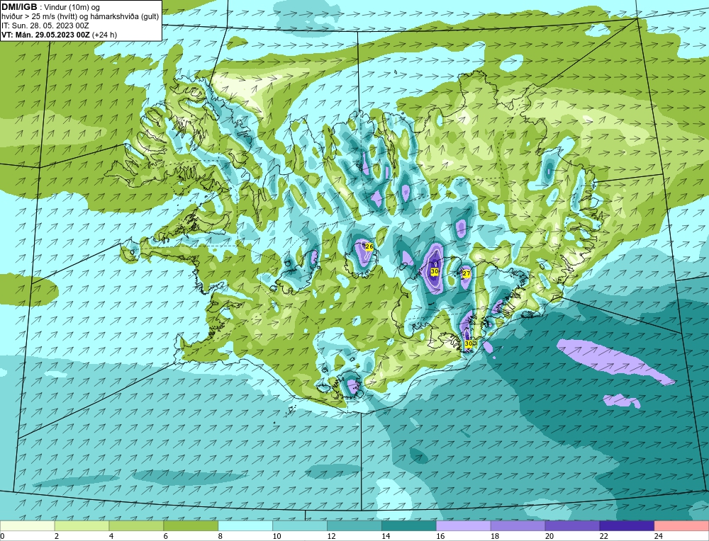Click the 'VT: Mán. 29.05.2023 00Z' valid time
This screenshot has width=709, height=541.
45,34
